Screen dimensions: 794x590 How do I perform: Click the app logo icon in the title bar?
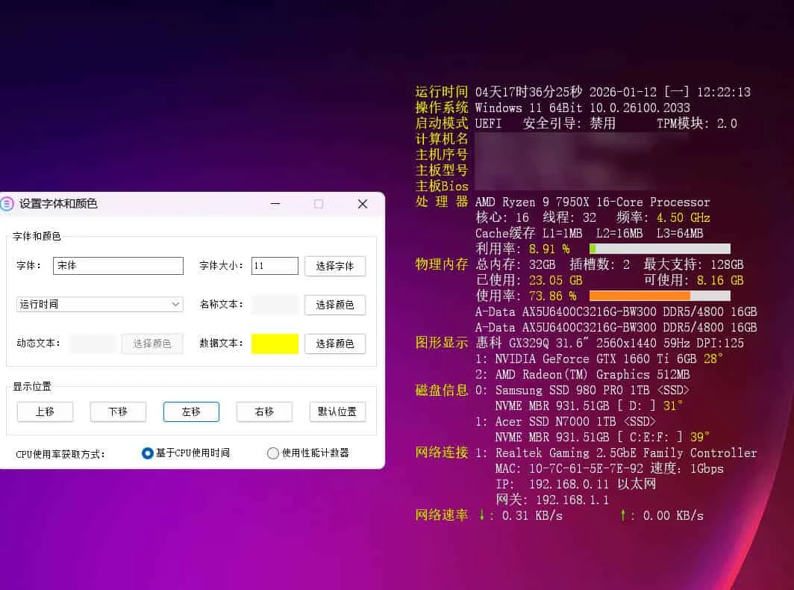point(8,203)
